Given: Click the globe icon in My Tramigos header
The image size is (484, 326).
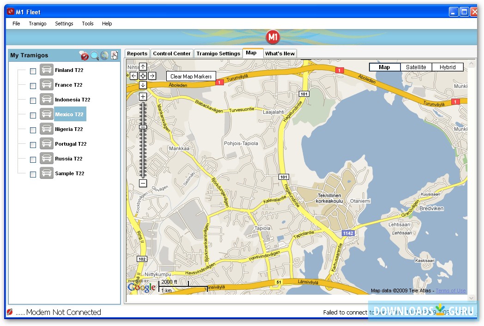Looking at the screenshot, I should (x=105, y=56).
